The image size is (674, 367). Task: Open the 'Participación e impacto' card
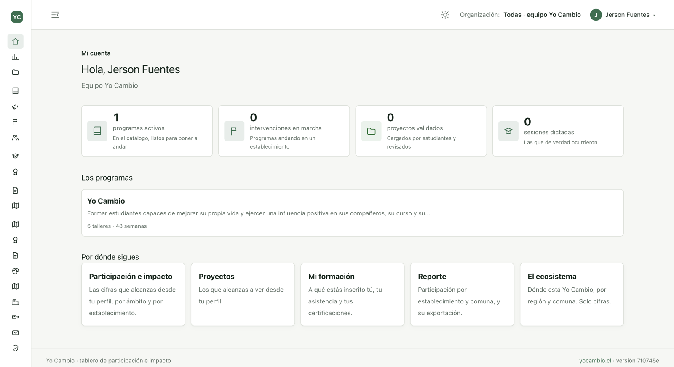[x=133, y=294]
